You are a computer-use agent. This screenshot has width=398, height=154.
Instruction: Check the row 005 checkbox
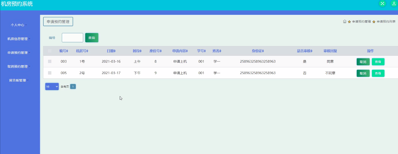pyautogui.click(x=50, y=73)
